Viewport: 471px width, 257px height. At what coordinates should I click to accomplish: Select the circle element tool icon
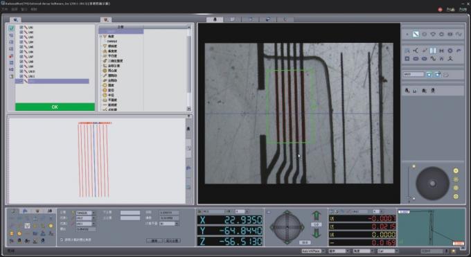pos(424,34)
